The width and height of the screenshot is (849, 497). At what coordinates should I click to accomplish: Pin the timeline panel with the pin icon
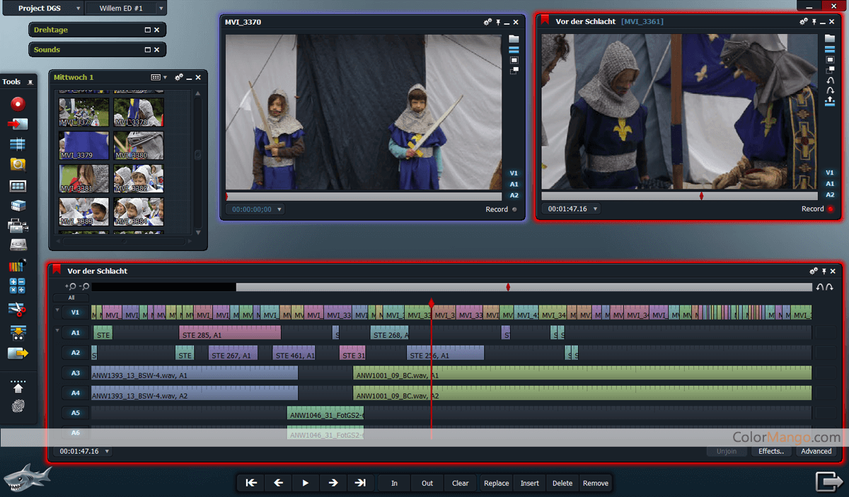[x=823, y=271]
